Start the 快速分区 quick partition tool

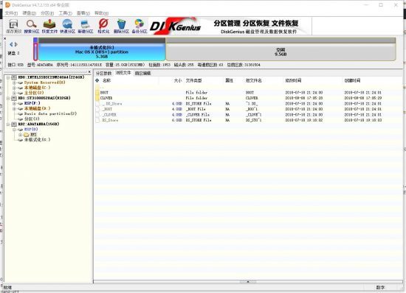[67, 26]
